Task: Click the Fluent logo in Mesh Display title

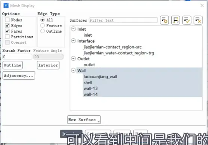Action: tap(6, 6)
